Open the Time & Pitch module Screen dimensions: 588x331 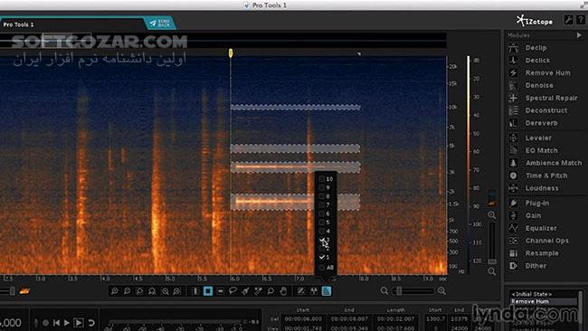tap(546, 175)
